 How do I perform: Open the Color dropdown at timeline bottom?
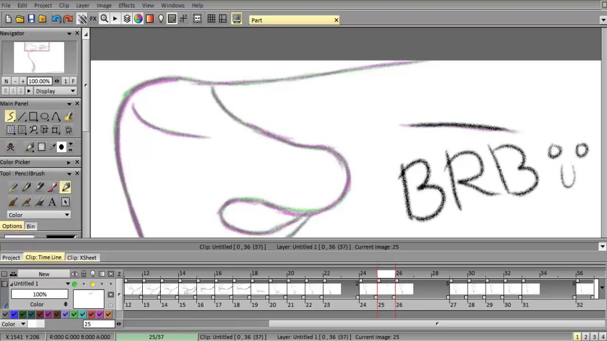(x=13, y=324)
